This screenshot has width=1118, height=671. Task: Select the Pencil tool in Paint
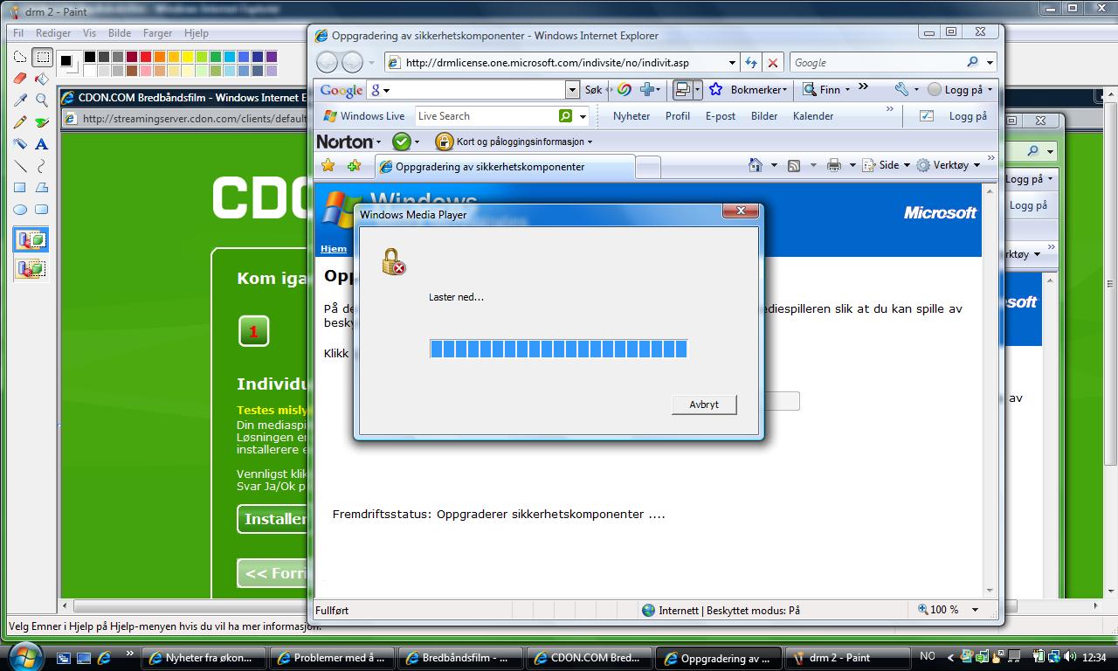pos(20,122)
